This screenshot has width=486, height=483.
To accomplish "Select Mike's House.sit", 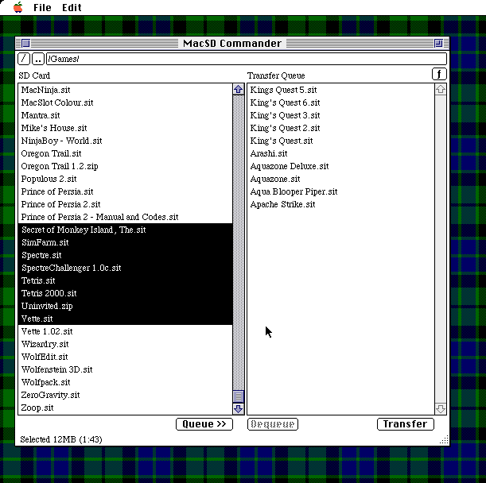I will click(x=125, y=128).
